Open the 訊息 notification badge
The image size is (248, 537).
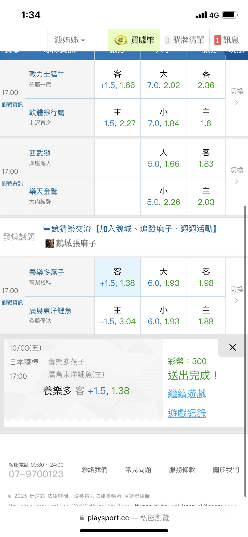click(x=217, y=40)
